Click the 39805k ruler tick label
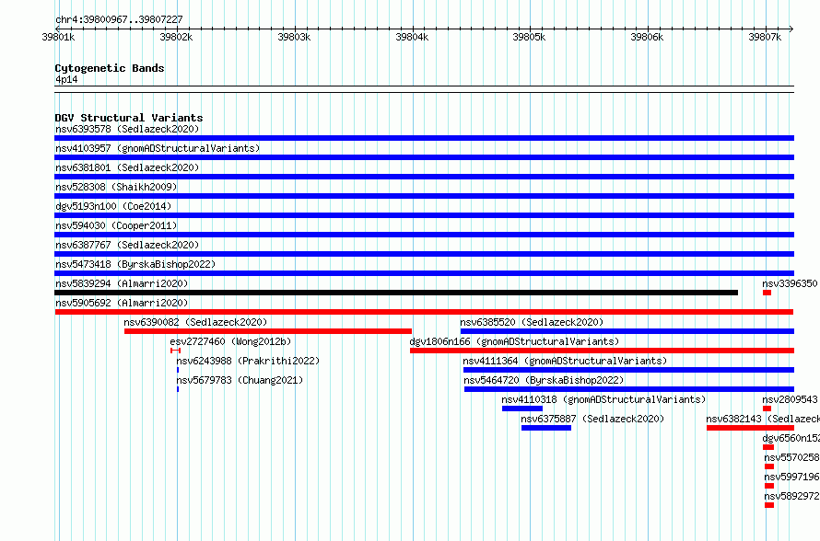The image size is (820, 541). pos(529,37)
